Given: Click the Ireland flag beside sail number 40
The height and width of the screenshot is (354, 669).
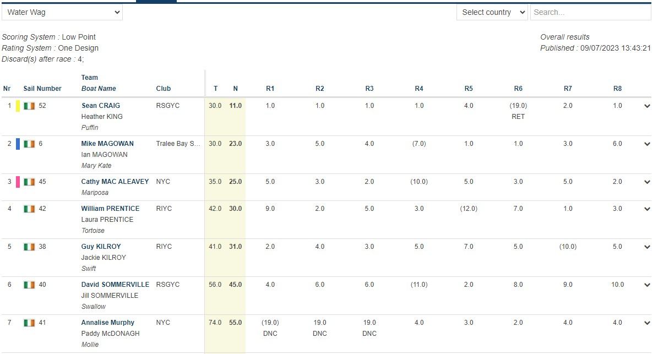Looking at the screenshot, I should click(x=29, y=285).
